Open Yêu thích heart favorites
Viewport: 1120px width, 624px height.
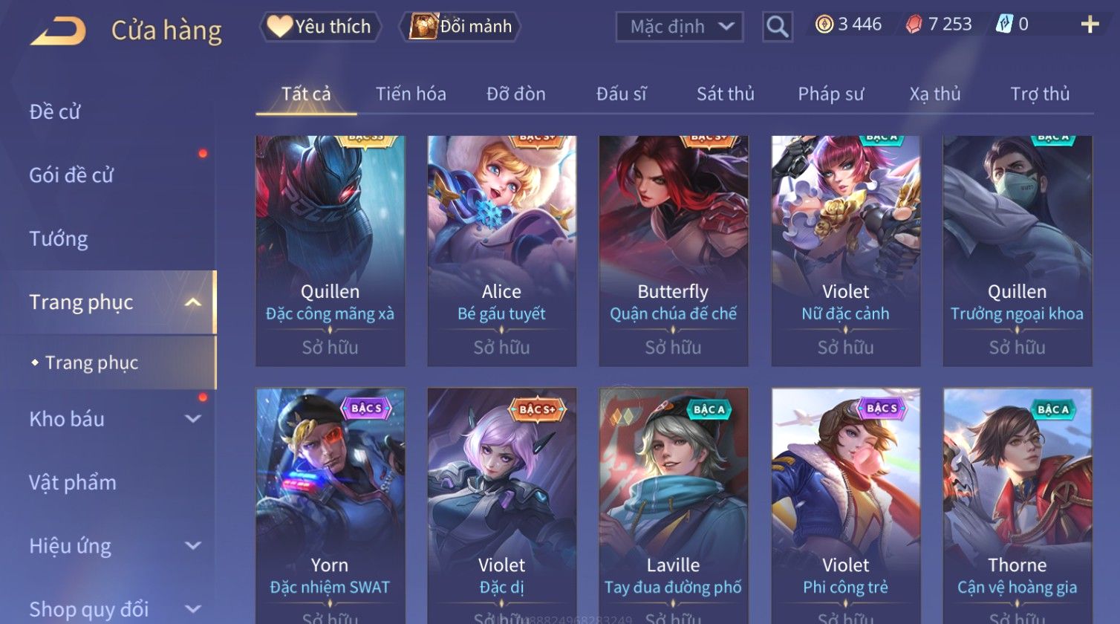(320, 27)
